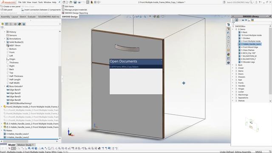The height and width of the screenshot is (153, 272).
Task: Open the SWOOD manager tab icon
Action: (24, 24)
